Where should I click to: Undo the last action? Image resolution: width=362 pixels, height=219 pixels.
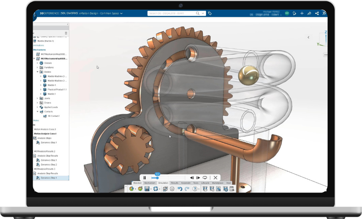[x=180, y=188]
